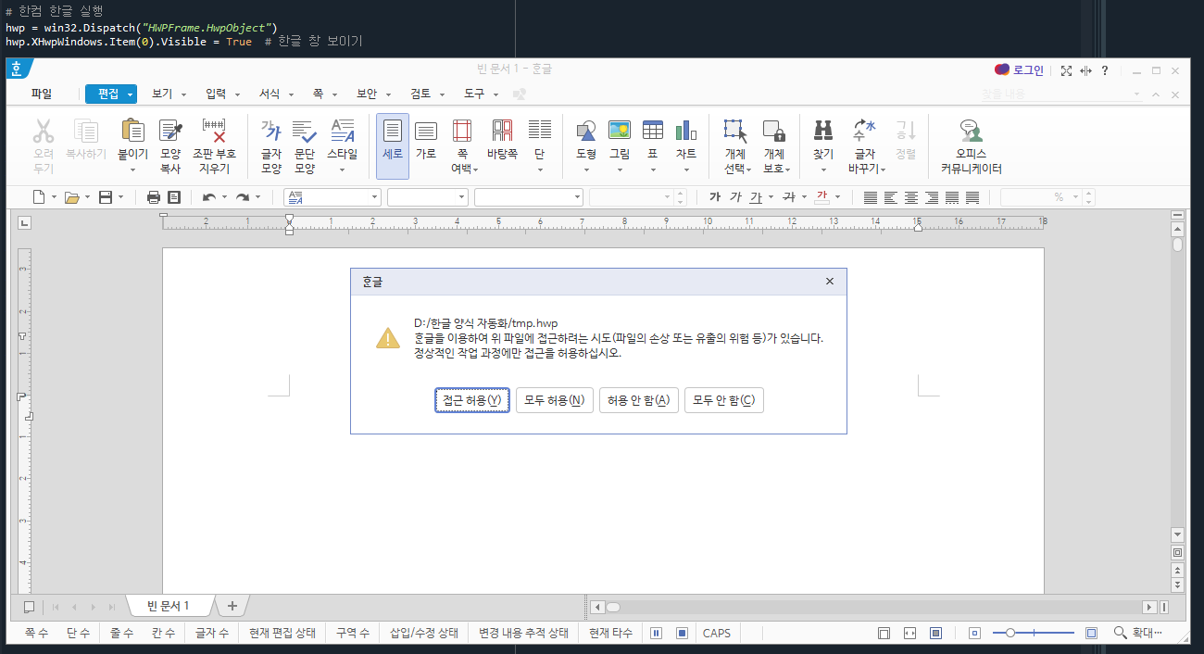Click 조판 부호 지우기 icon

(214, 131)
